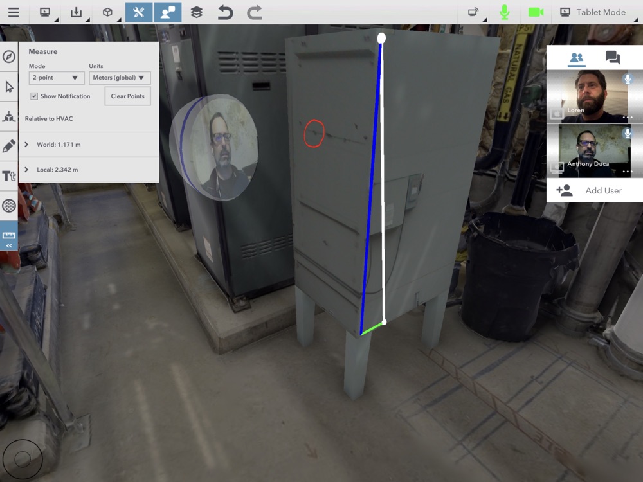The height and width of the screenshot is (482, 643).
Task: Click the Clear Points button
Action: coord(127,96)
